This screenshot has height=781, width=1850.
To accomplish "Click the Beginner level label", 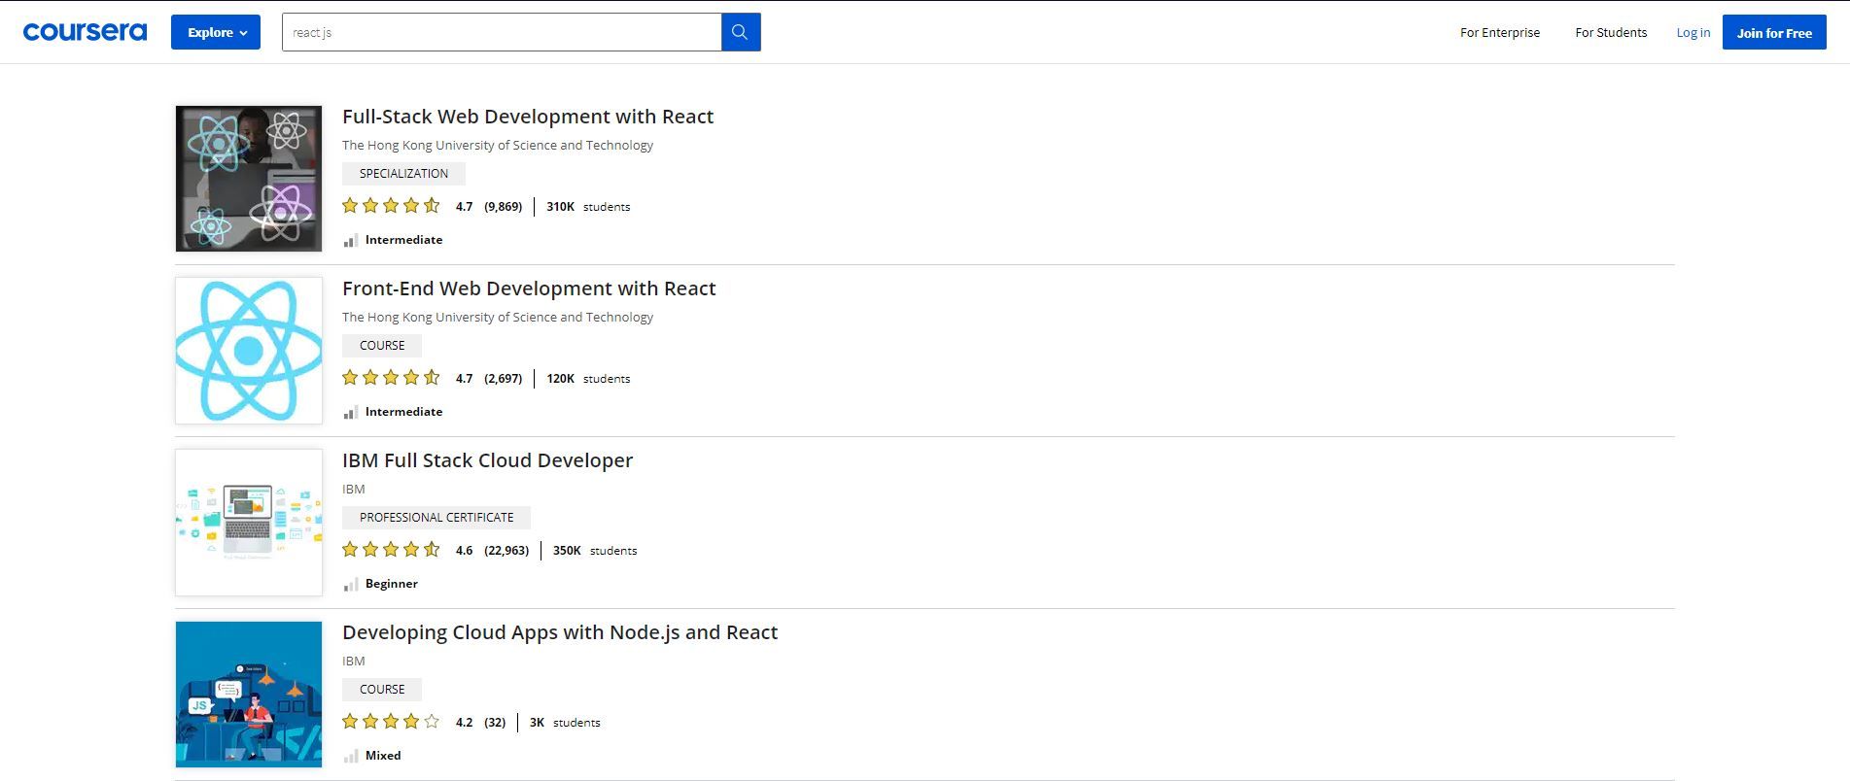I will pos(392,584).
